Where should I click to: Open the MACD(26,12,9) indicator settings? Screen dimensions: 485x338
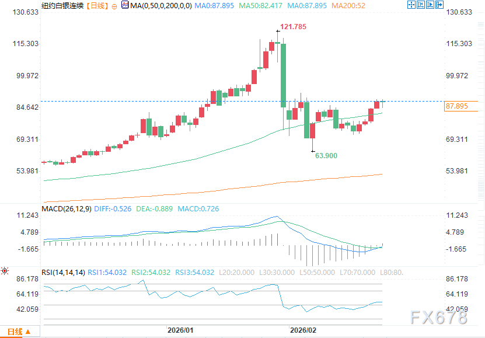click(64, 208)
